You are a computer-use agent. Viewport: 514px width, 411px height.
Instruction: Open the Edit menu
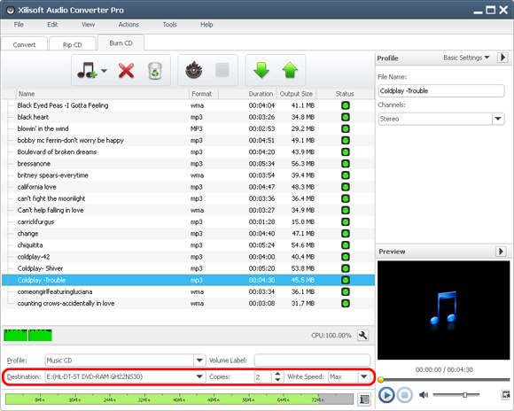coord(52,25)
